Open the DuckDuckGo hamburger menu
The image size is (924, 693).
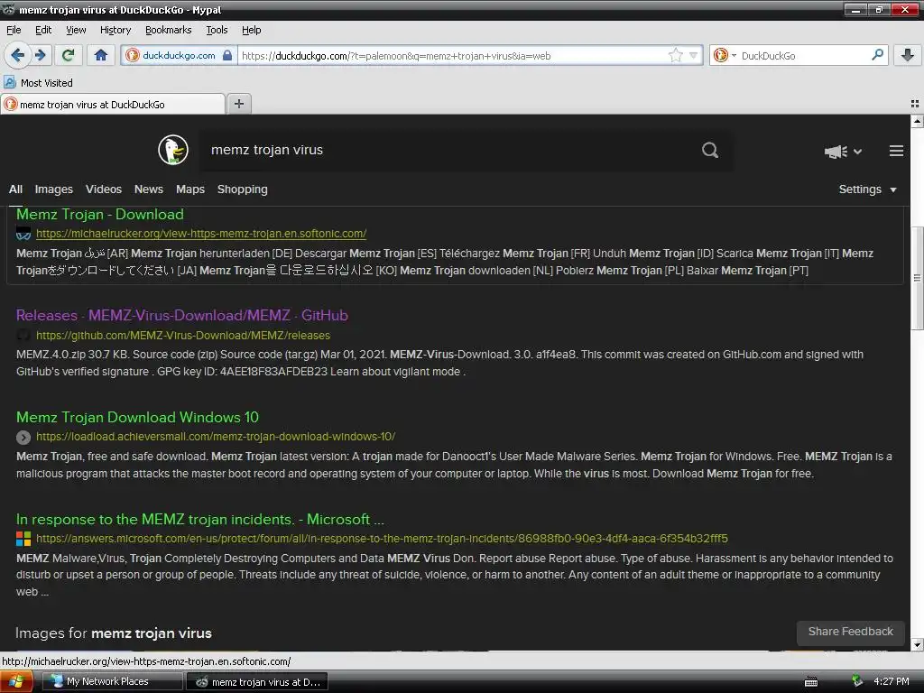[896, 151]
